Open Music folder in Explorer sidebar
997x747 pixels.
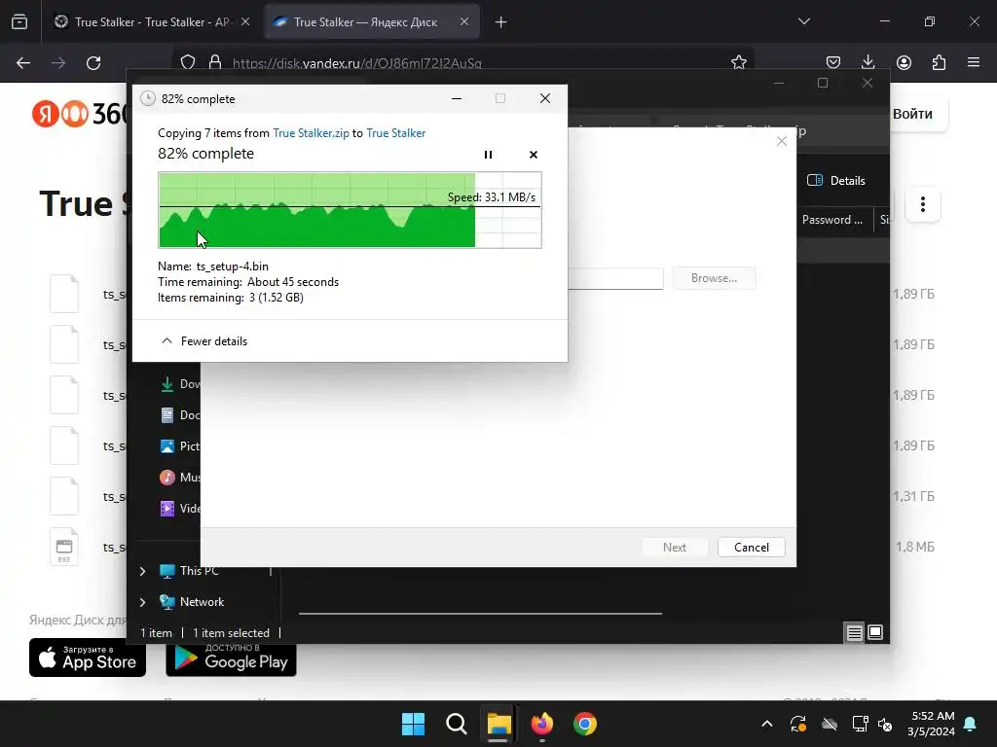[x=179, y=477]
